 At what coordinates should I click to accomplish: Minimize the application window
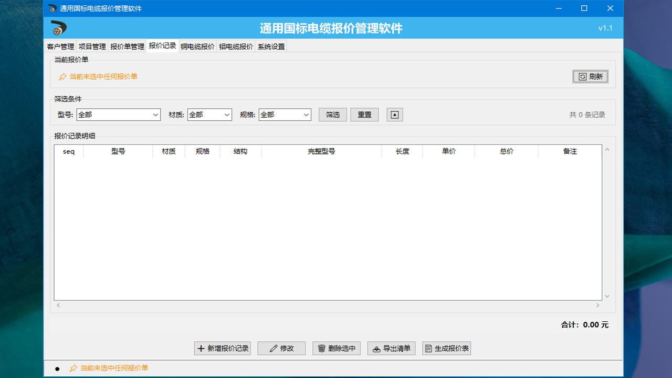pos(559,8)
